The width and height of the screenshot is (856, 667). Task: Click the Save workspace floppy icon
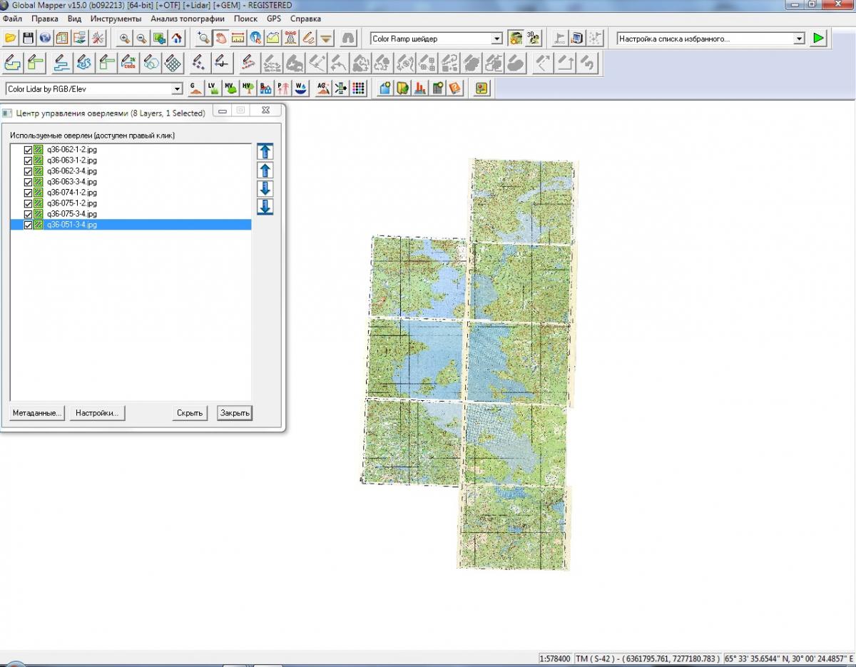click(x=28, y=38)
